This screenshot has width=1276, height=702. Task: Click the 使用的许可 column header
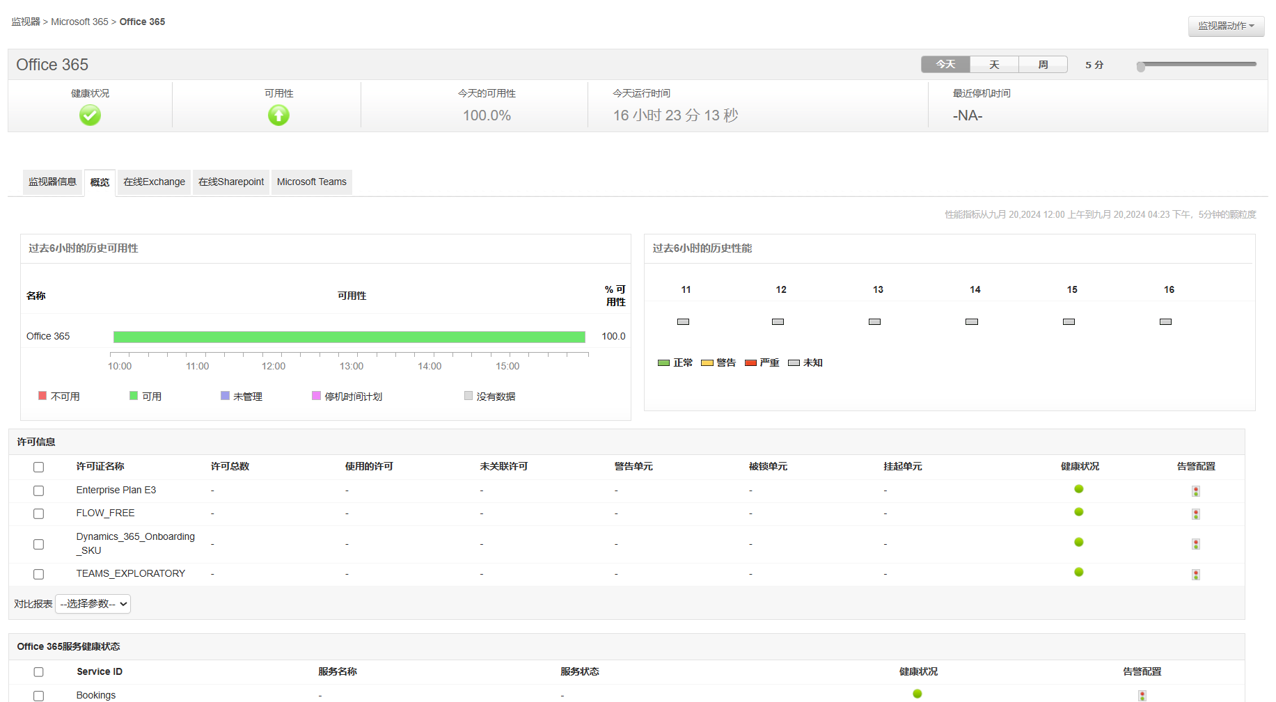click(x=369, y=466)
